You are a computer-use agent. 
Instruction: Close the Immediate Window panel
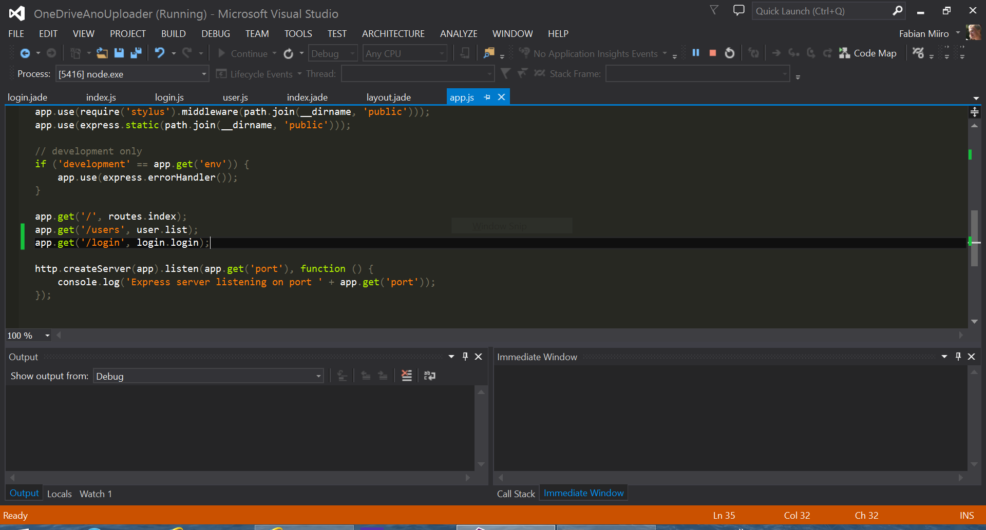point(972,357)
